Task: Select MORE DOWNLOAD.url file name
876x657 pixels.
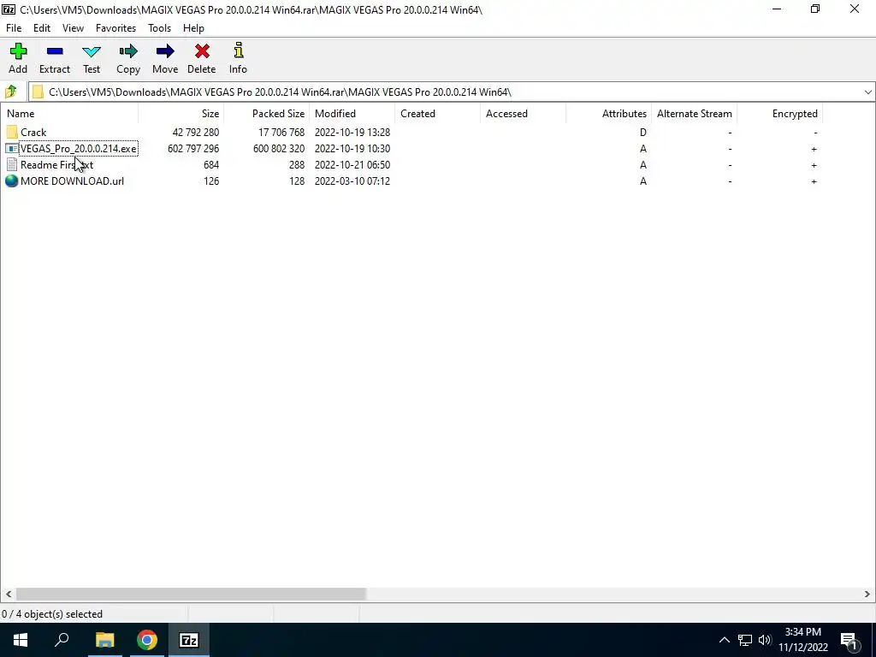Action: 72,181
